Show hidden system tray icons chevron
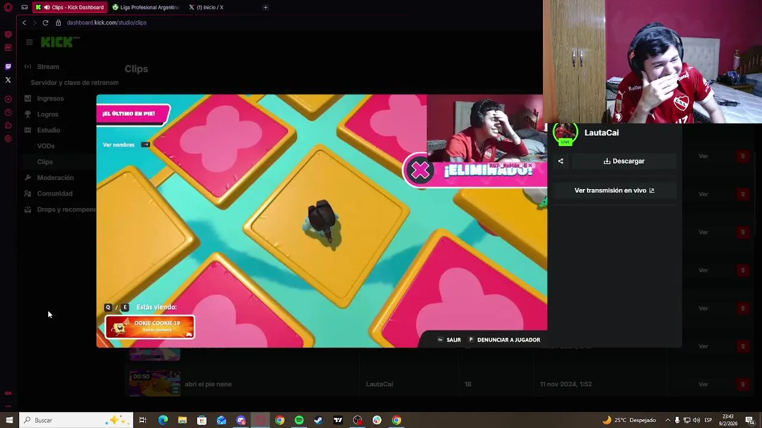Screen dimensions: 762x428 pos(667,420)
